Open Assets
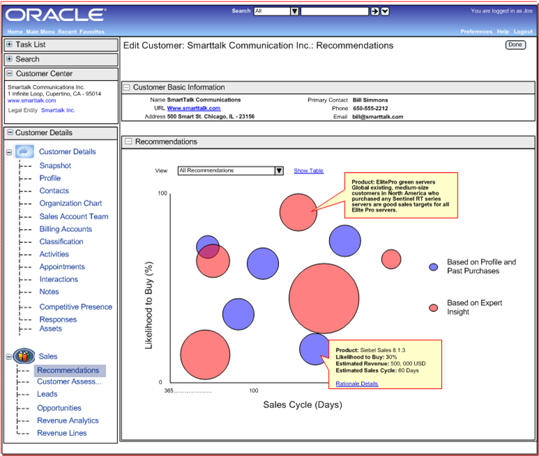The width and height of the screenshot is (539, 456). pos(50,329)
